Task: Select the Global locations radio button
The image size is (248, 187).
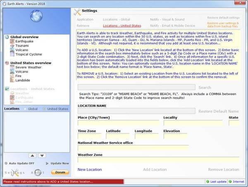Action: pos(25,109)
